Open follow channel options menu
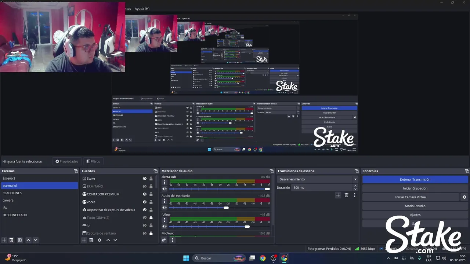Viewport: 470px width, 264px height. (164, 220)
